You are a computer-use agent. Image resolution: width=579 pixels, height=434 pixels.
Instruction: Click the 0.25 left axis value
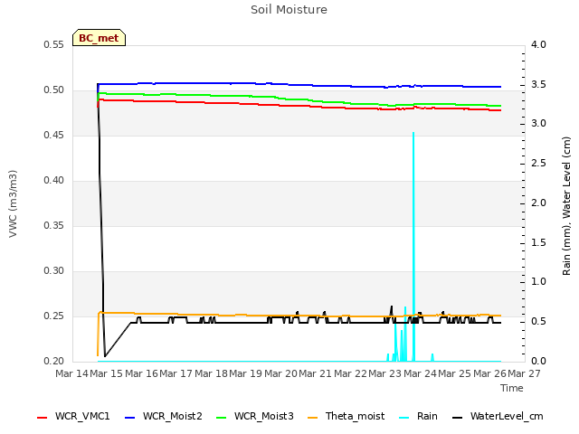54,316
